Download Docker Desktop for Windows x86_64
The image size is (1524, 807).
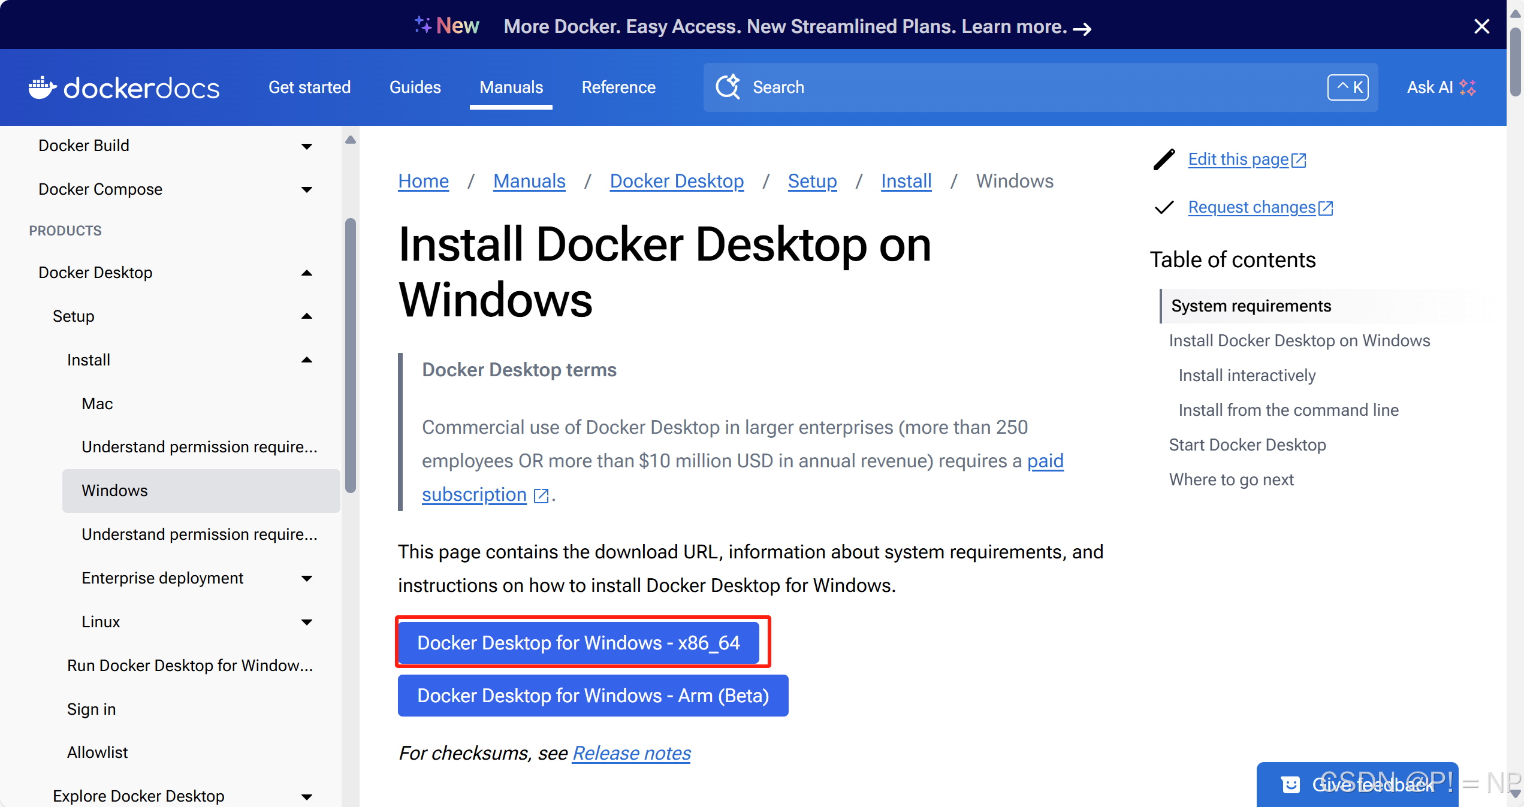pos(578,643)
